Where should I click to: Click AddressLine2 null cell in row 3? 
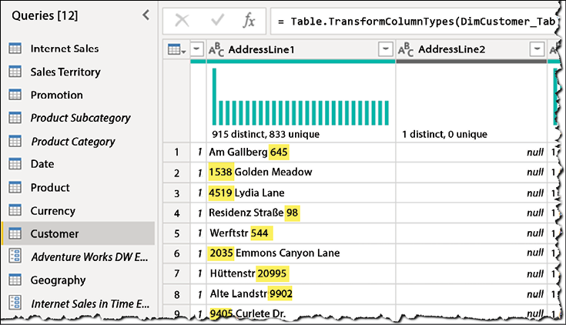(471, 193)
